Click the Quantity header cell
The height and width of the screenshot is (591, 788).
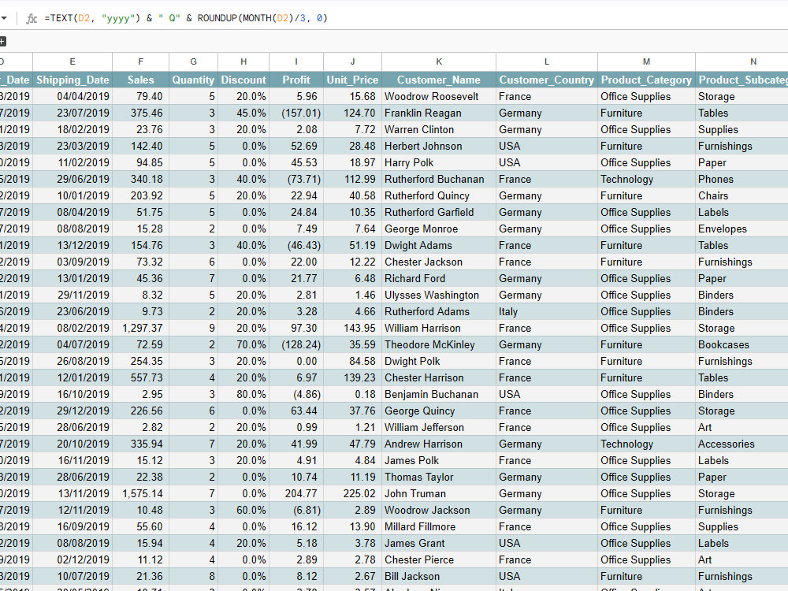click(194, 80)
